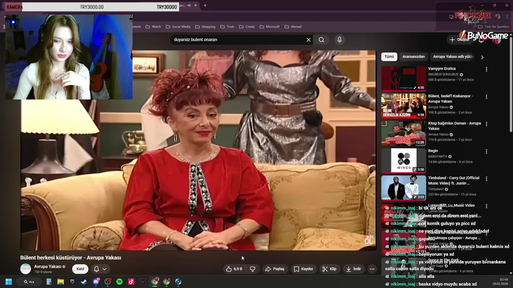Open Valorant icon in the taskbar
This screenshot has width=513, height=288.
(x=143, y=282)
